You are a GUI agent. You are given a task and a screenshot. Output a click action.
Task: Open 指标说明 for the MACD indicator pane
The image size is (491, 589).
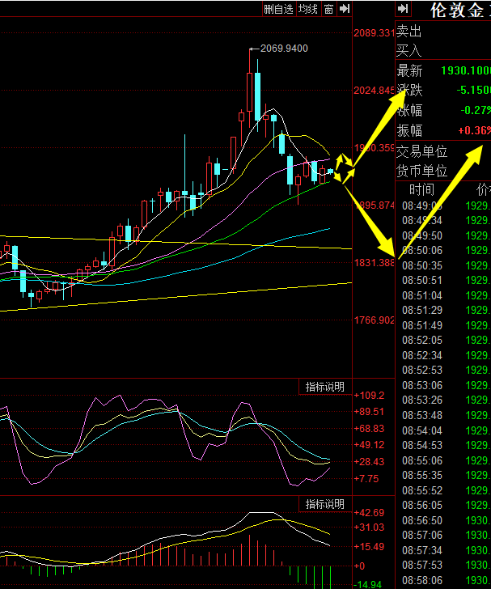(325, 504)
